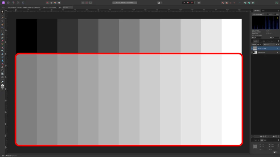This screenshot has width=280, height=157.
Task: Enable the レイヤー checkbox in histogram panel
Action: tap(268, 14)
